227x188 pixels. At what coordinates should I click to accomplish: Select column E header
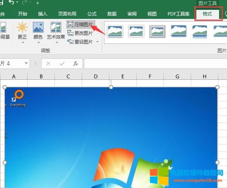click(123, 76)
